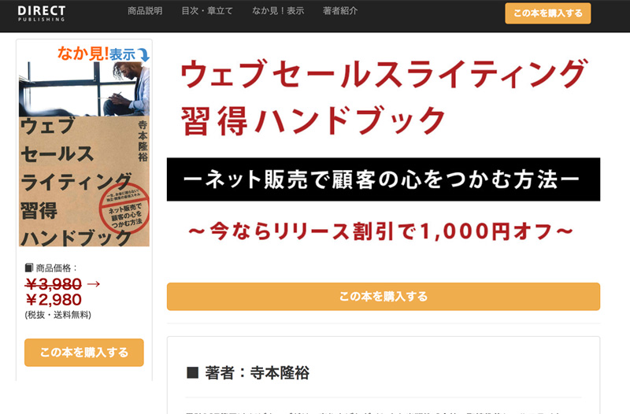Open the book cover thumbnail
The image size is (630, 414).
[x=84, y=153]
